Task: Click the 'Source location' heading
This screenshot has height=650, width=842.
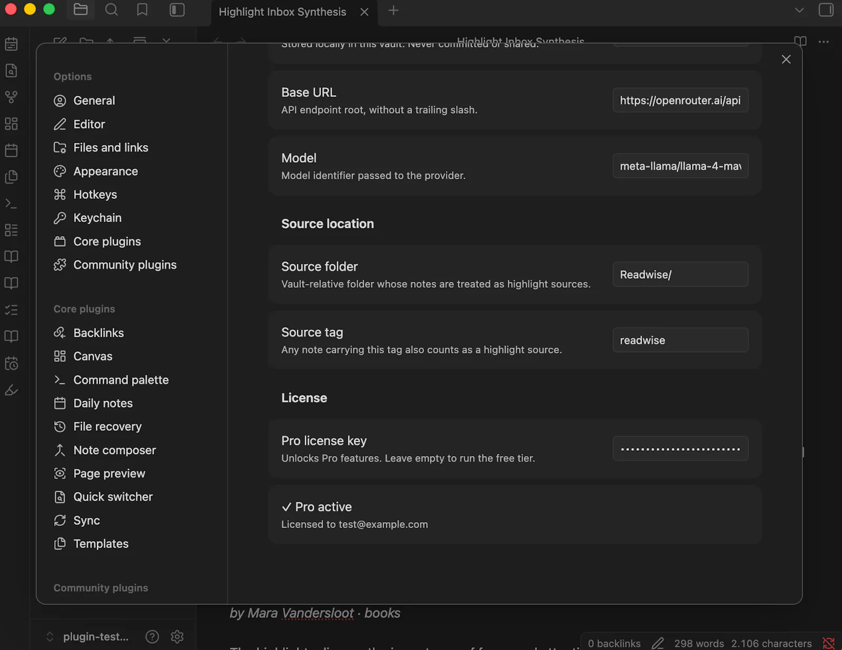Action: [x=327, y=224]
